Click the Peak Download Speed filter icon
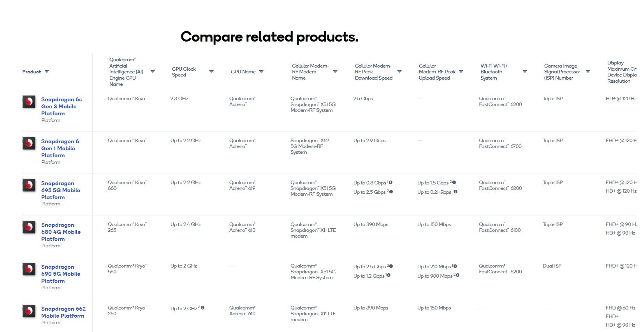Screen dimensions: 640x332 (399, 72)
